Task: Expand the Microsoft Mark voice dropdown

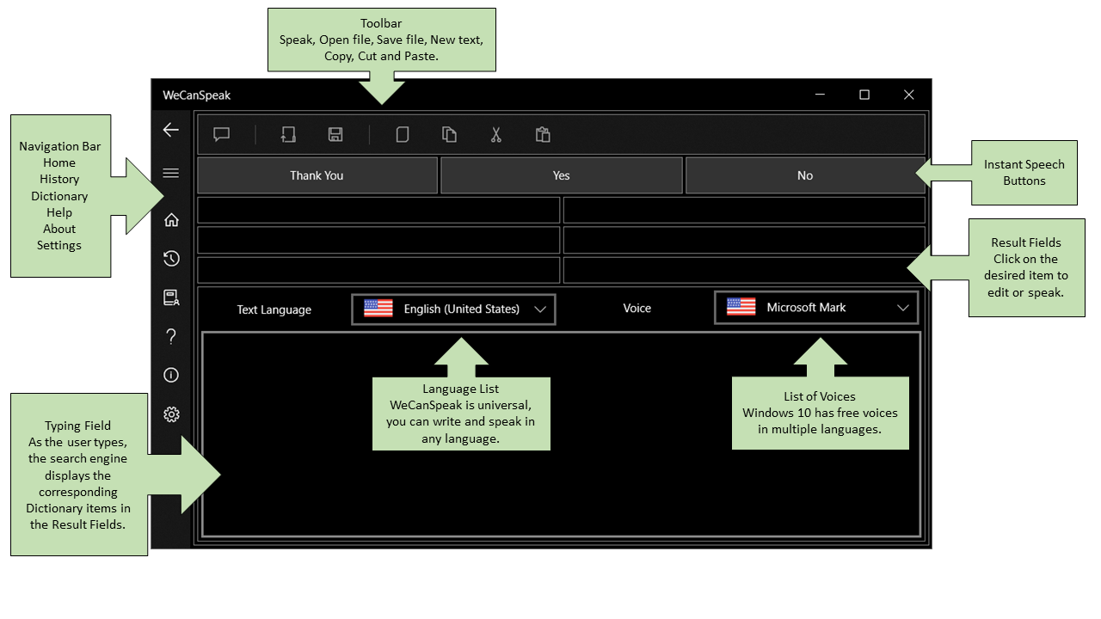Action: click(816, 308)
